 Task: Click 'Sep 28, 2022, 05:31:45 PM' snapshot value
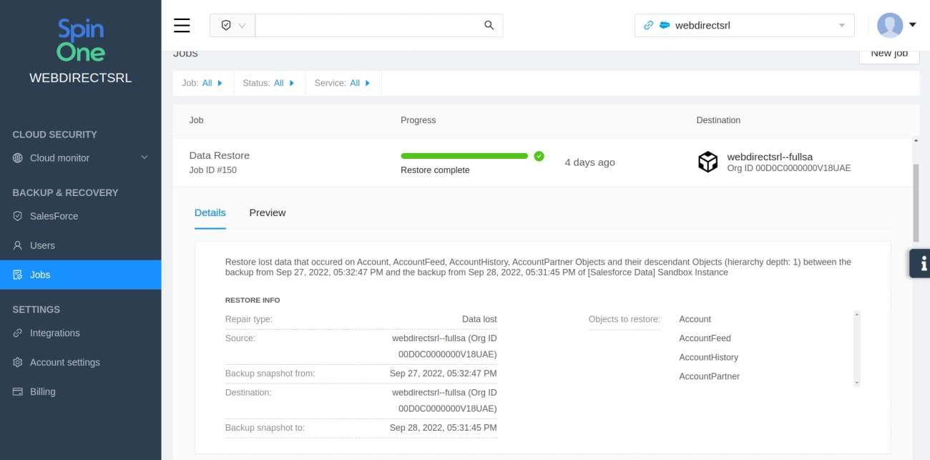[444, 428]
